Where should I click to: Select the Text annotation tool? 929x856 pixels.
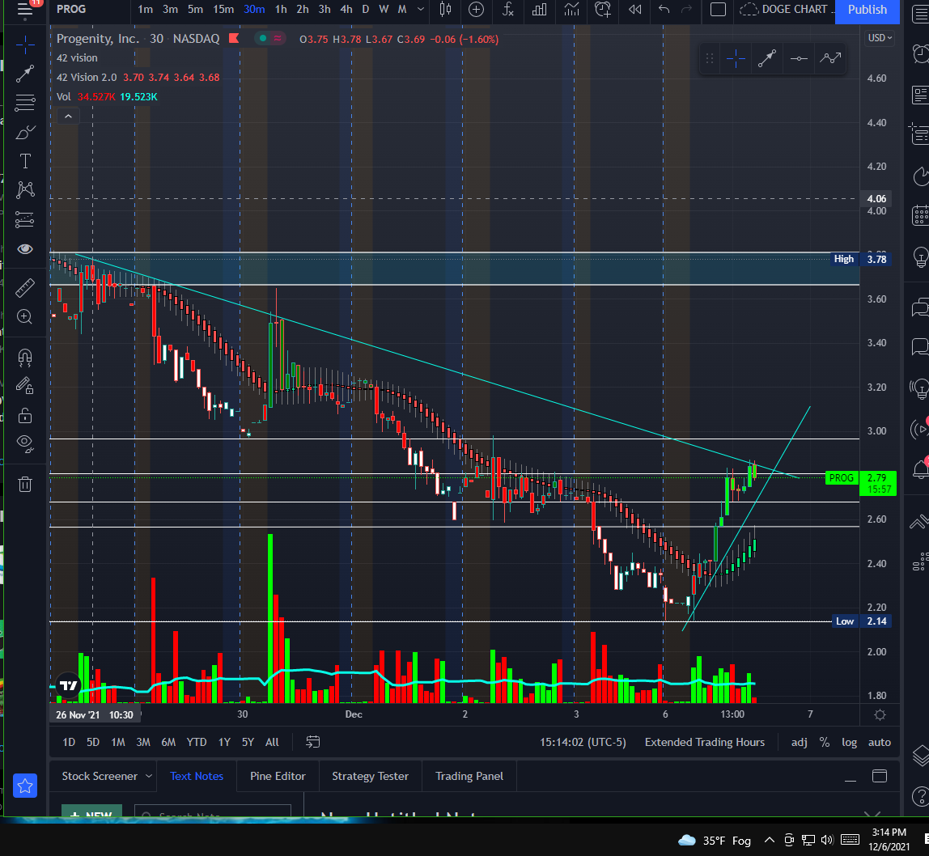[25, 161]
